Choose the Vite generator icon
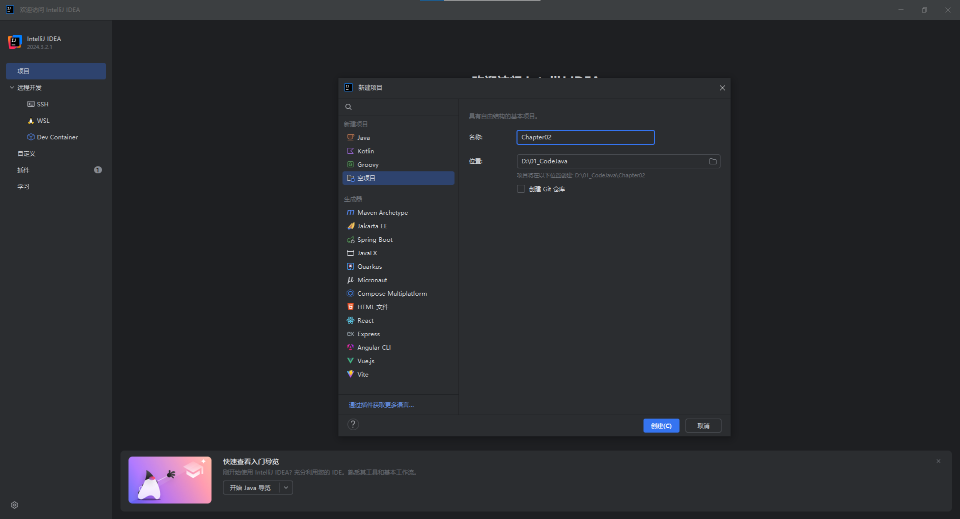The width and height of the screenshot is (960, 519). [x=350, y=374]
